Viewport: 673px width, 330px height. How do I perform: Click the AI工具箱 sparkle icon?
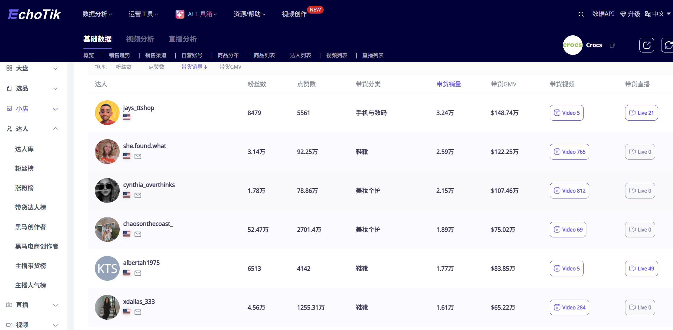point(180,14)
